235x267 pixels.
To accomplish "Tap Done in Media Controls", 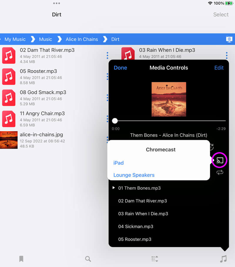I will [120, 68].
